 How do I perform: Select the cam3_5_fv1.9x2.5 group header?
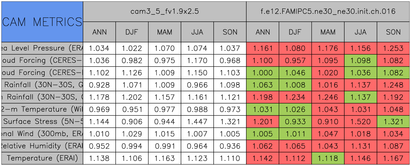(164, 11)
